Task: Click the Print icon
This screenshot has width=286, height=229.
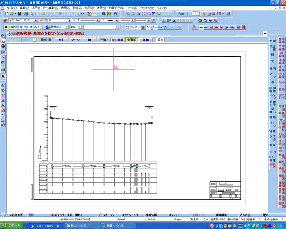Action: coord(26,14)
